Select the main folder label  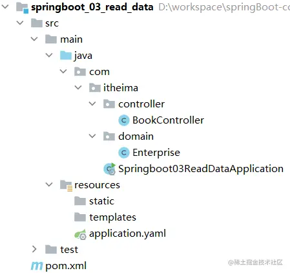[71, 39]
